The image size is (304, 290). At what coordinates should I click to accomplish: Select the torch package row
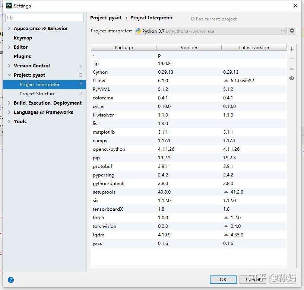pos(189,217)
